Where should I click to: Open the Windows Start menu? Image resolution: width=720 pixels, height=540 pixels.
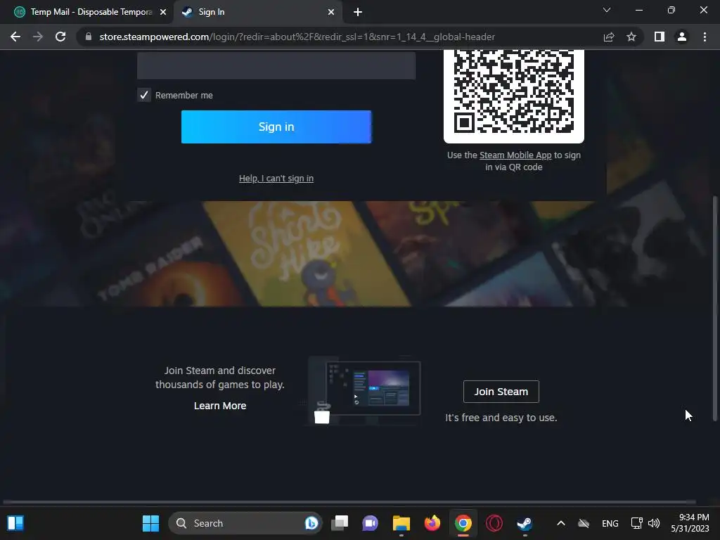[x=150, y=523]
